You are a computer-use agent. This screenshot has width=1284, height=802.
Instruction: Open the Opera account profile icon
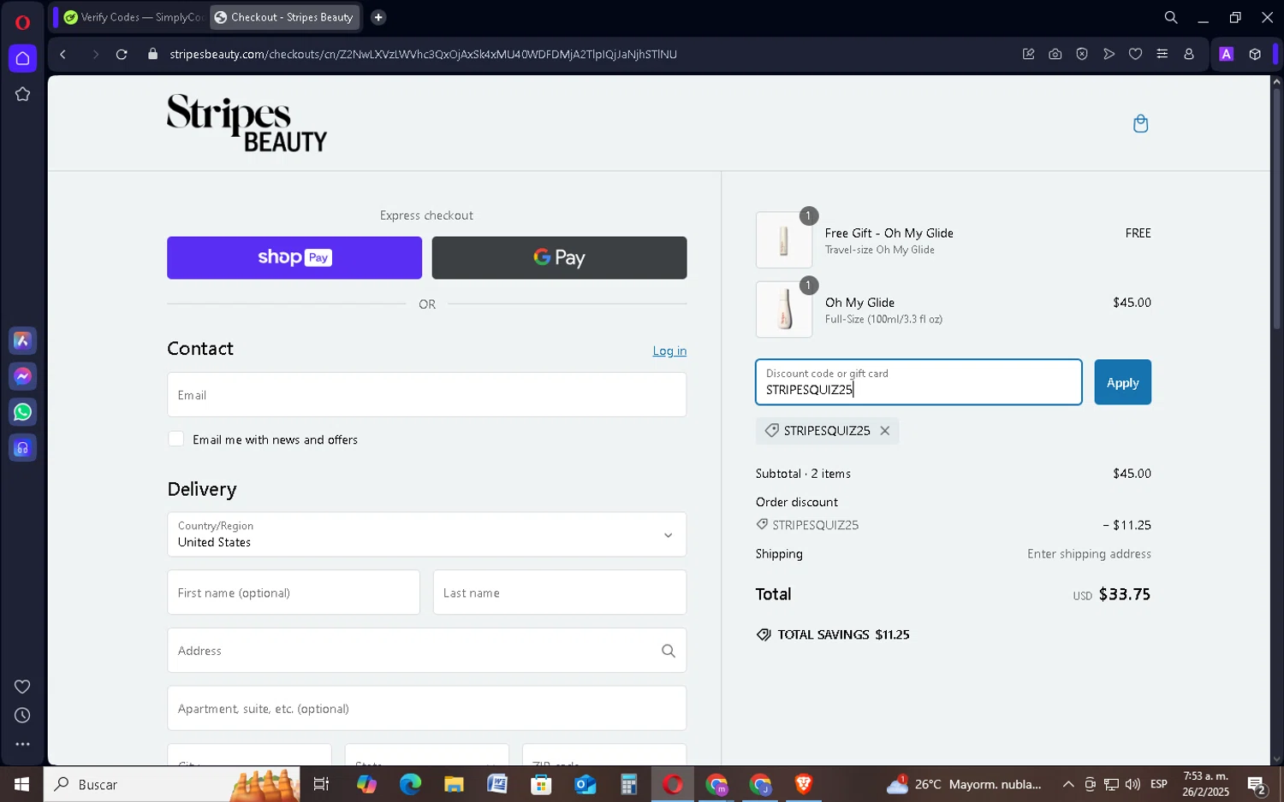(1189, 54)
